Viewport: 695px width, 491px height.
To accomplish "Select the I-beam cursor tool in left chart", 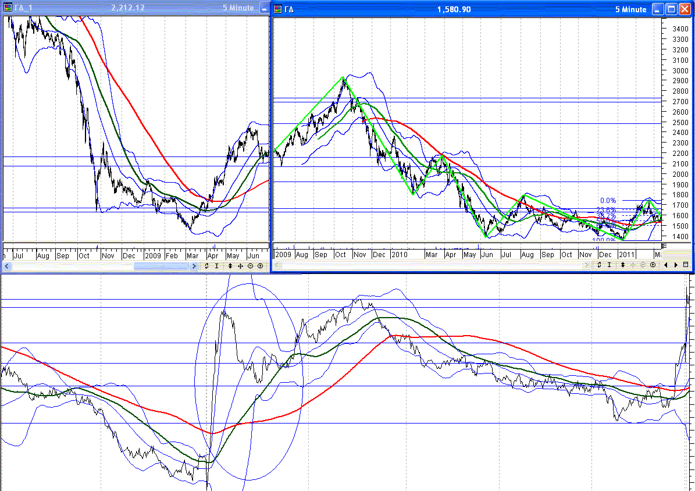I will pos(217,266).
